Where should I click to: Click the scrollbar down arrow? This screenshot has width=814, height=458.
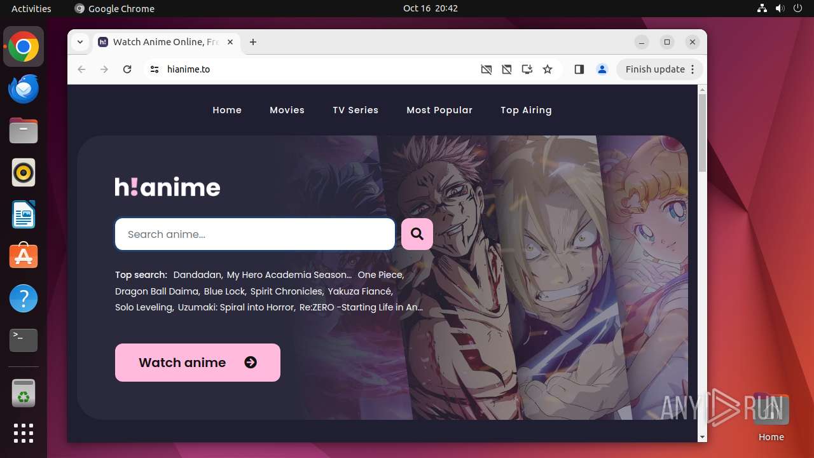[702, 437]
